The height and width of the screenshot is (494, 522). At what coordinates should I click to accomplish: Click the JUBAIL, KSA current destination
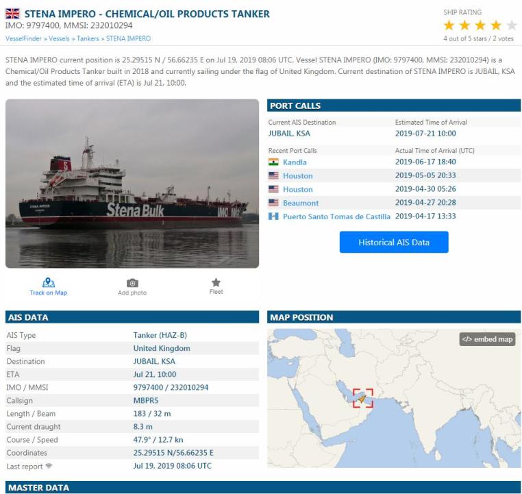(x=289, y=134)
